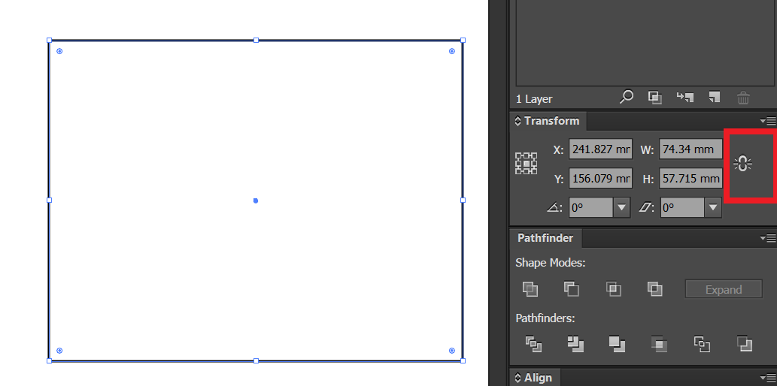Apply the Intersect shape mode
This screenshot has width=777, height=386.
pyautogui.click(x=614, y=289)
